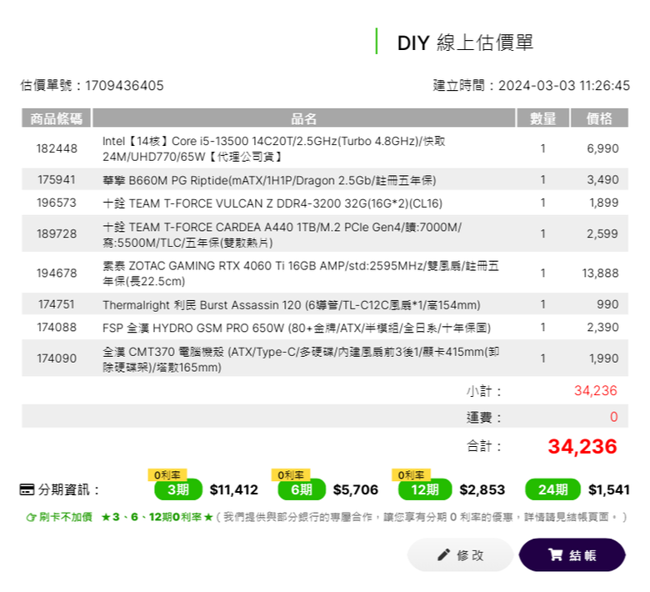This screenshot has width=650, height=592.
Task: Click product code 174090
Action: (x=57, y=359)
